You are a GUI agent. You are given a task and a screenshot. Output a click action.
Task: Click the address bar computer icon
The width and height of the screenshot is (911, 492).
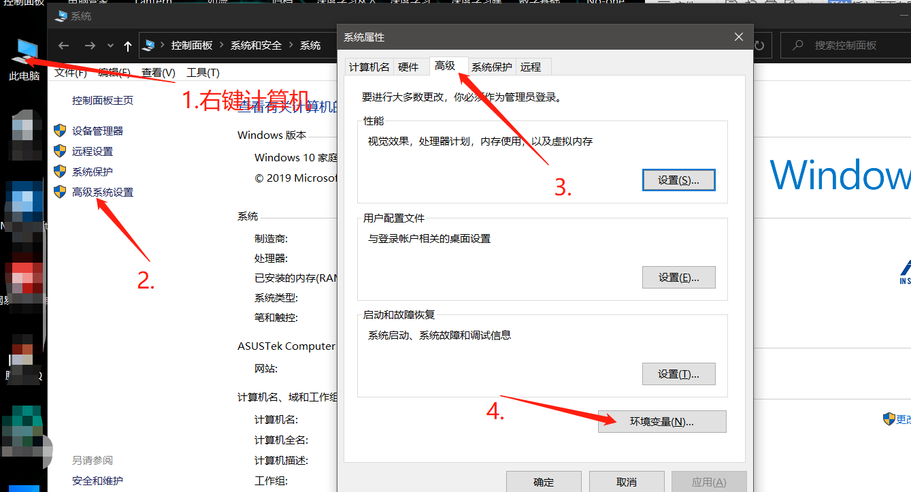[x=150, y=46]
